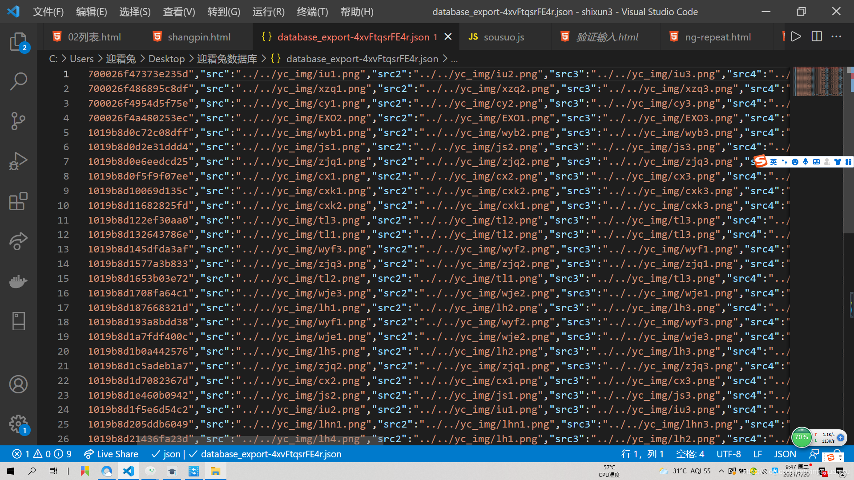
Task: Click the C: breadcrumb root
Action: [x=53, y=59]
